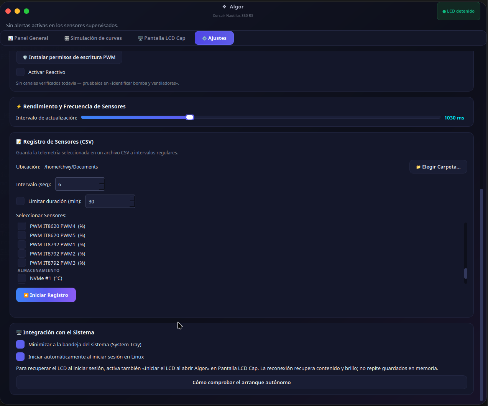Click the LCD detenido status button

tap(458, 11)
